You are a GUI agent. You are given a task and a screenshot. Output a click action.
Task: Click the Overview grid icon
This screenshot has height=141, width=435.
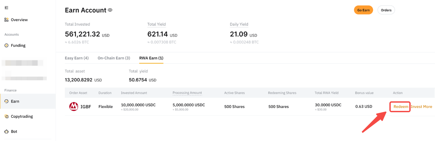(x=6, y=20)
